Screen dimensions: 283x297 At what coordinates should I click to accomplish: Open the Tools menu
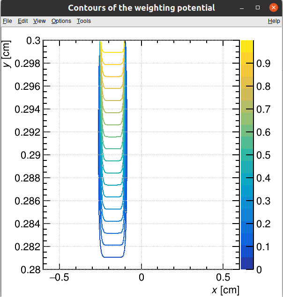[84, 21]
